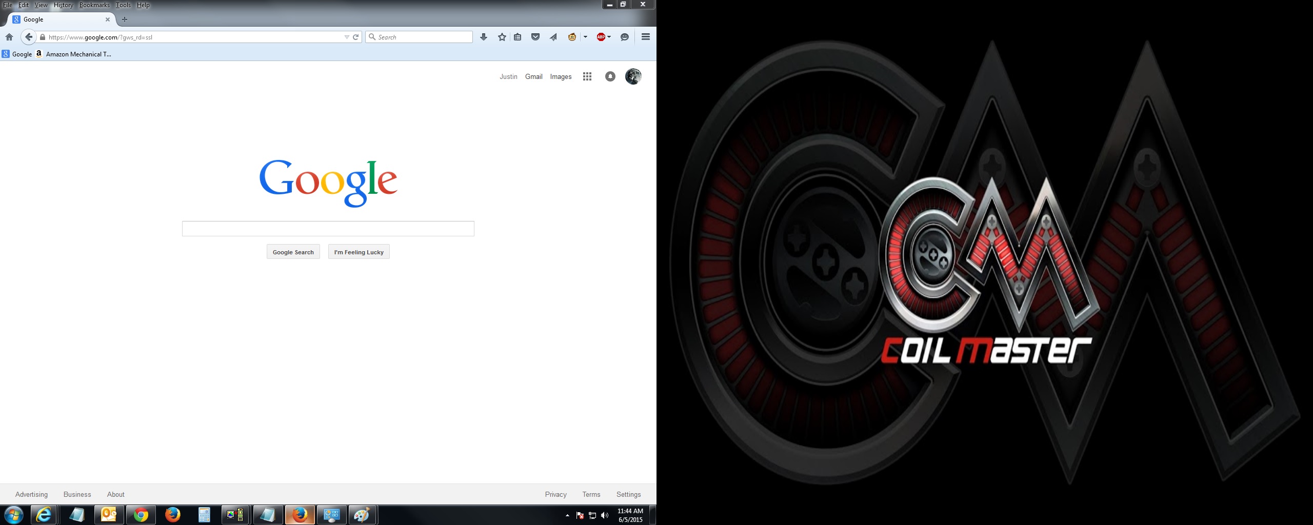Open the Settings footer link
This screenshot has height=525, width=1313.
[629, 494]
